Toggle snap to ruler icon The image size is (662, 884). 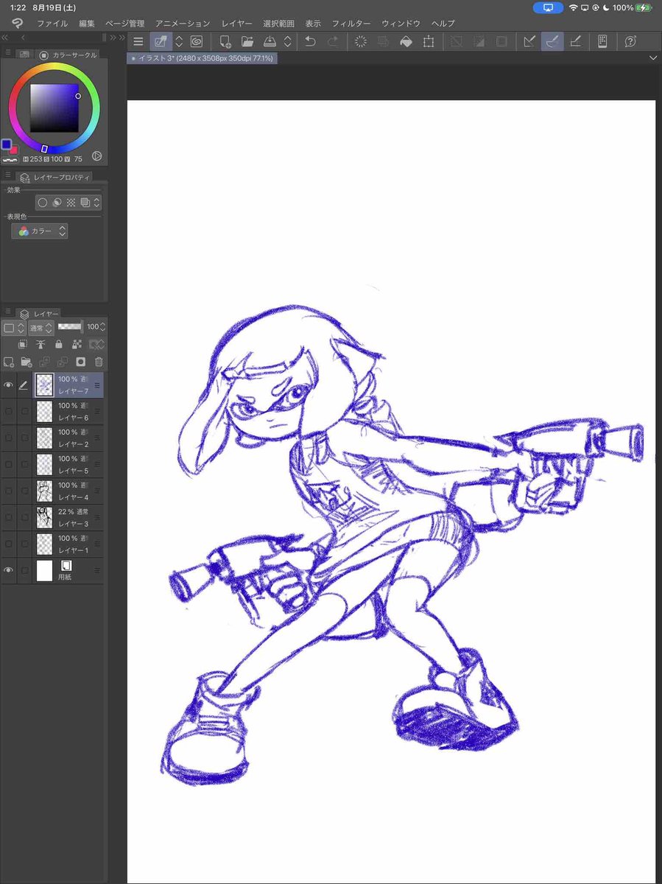click(x=529, y=42)
